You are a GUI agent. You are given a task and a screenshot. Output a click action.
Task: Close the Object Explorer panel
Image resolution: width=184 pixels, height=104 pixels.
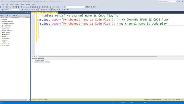coord(29,13)
